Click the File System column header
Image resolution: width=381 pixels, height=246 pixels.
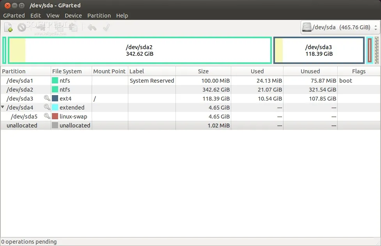[67, 71]
